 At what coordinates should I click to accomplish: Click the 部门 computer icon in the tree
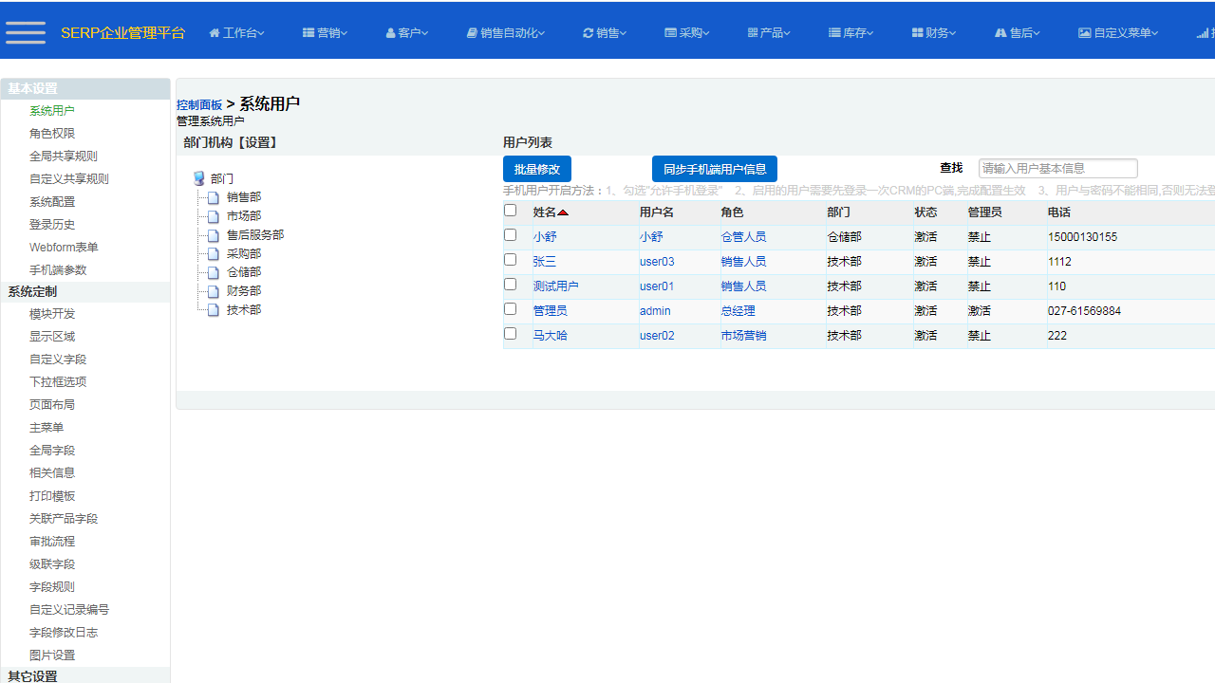198,177
